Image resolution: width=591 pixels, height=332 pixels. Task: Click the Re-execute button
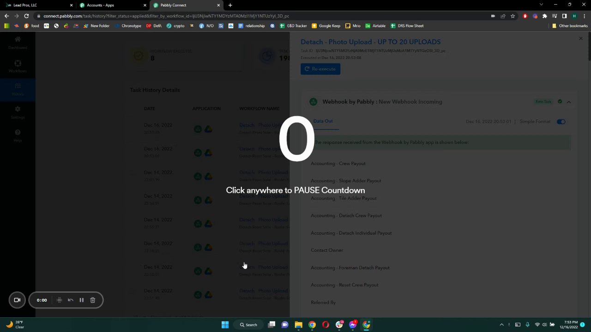[x=320, y=69]
